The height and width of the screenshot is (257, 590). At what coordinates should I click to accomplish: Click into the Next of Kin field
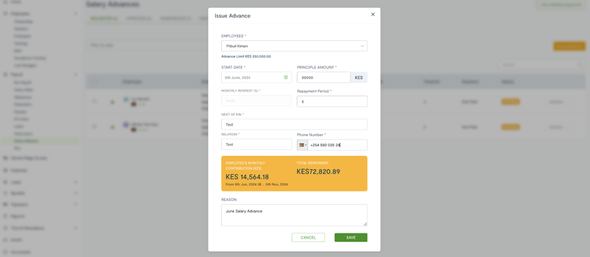coord(294,124)
